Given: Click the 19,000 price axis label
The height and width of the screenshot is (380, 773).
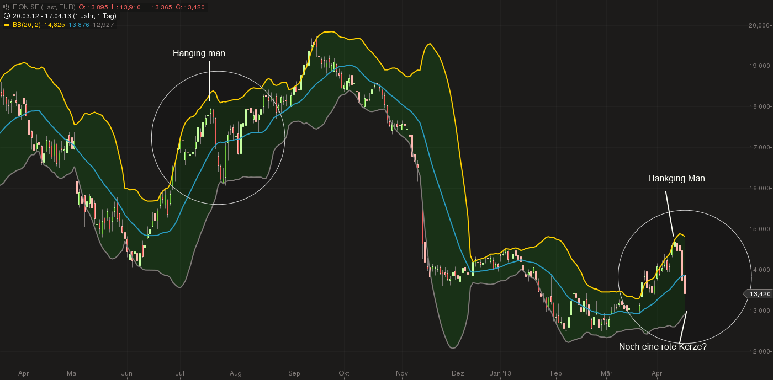Looking at the screenshot, I should coord(759,66).
